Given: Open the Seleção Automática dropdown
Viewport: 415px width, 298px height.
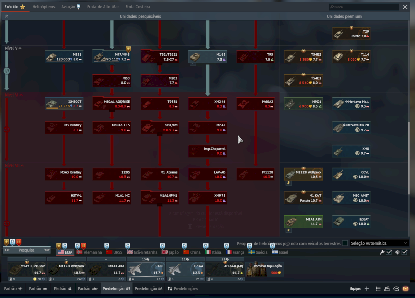Looking at the screenshot, I should 379,243.
